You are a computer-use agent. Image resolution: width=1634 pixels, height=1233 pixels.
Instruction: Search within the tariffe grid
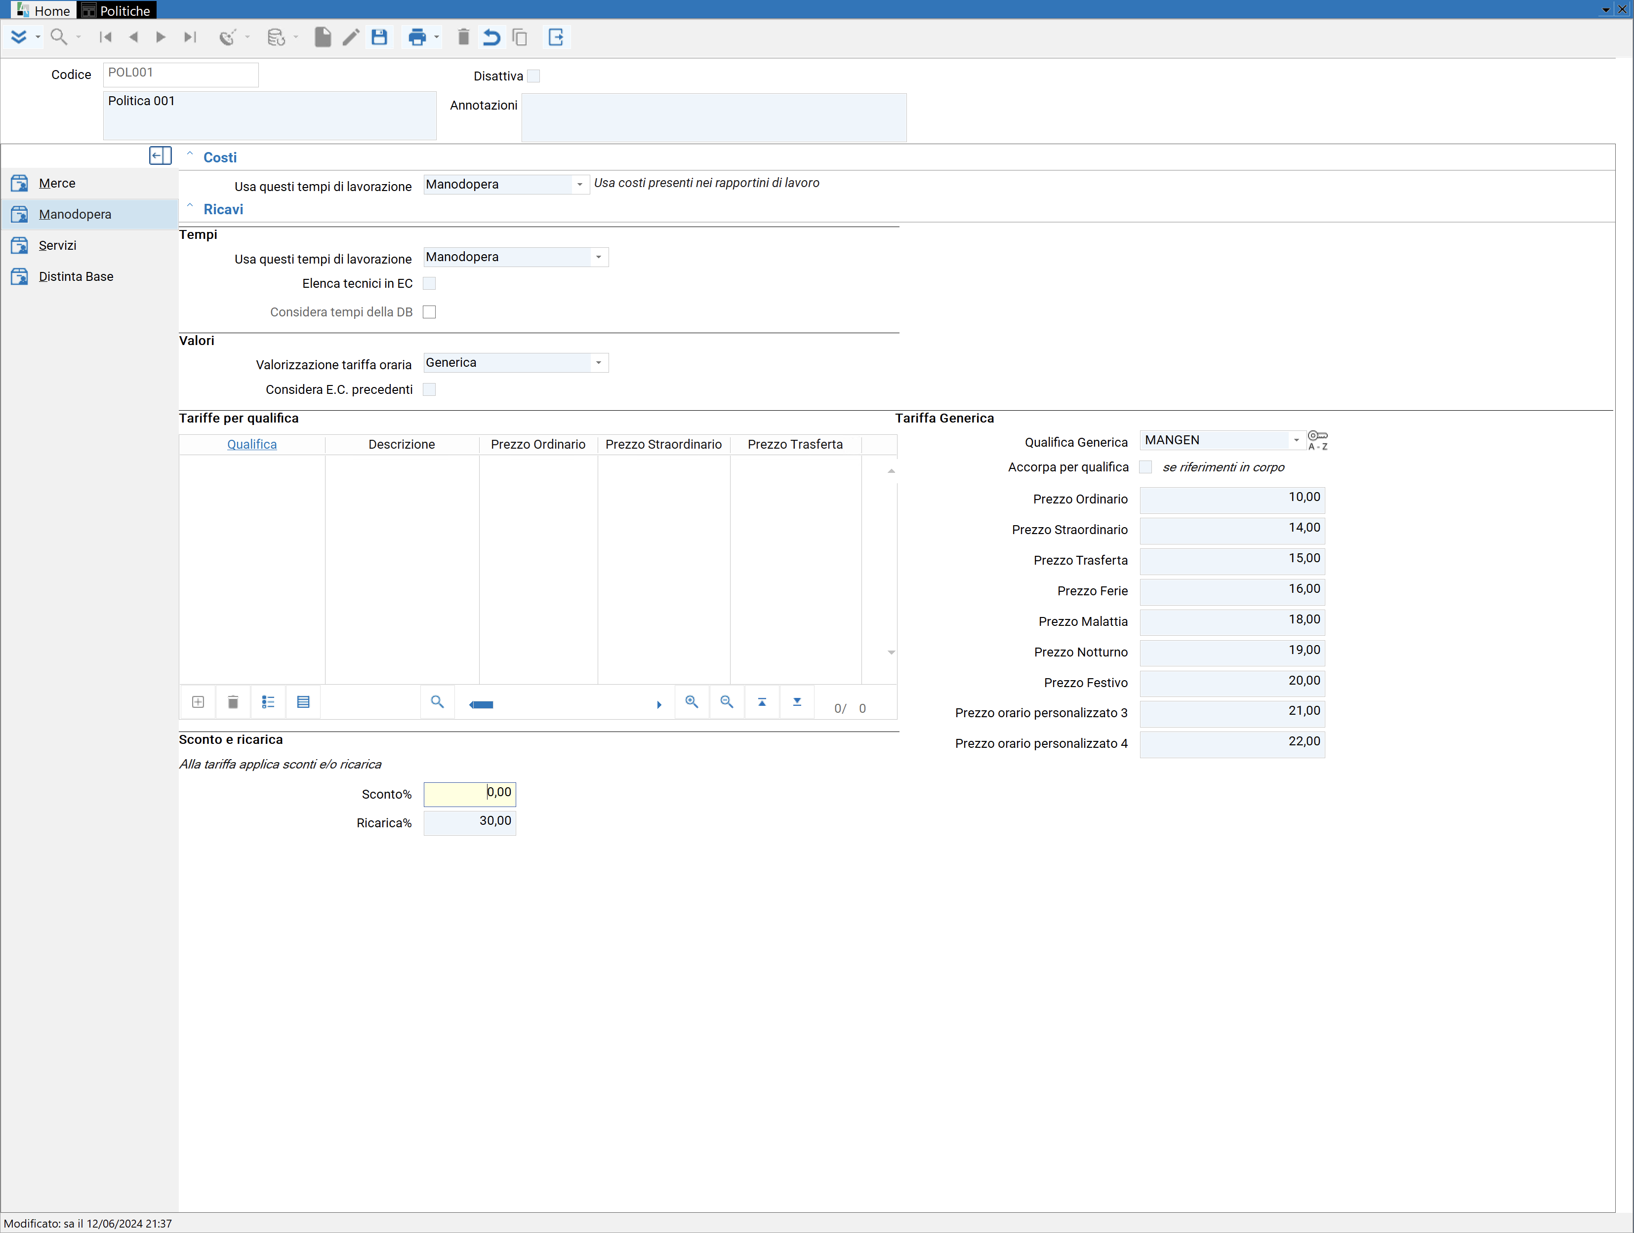(437, 702)
